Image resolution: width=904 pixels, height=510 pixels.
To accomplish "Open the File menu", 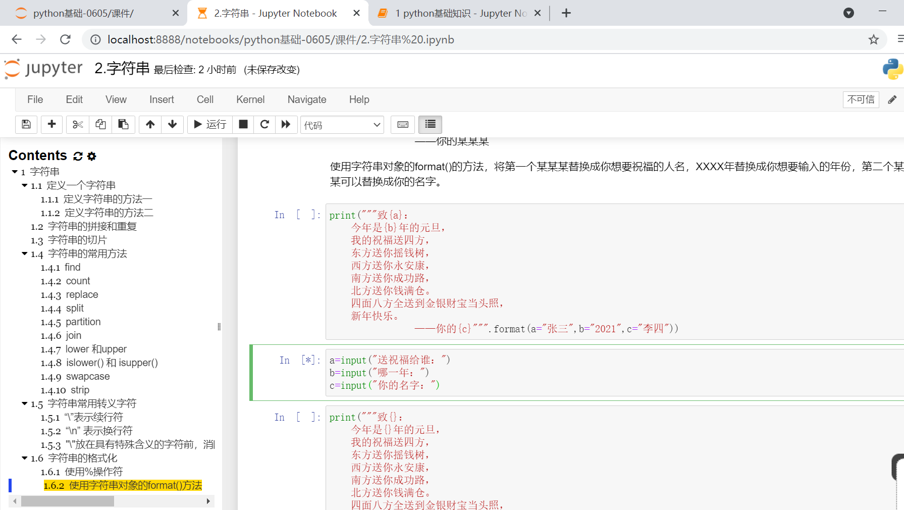I will 35,99.
